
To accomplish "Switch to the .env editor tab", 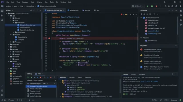I will click(97, 10).
